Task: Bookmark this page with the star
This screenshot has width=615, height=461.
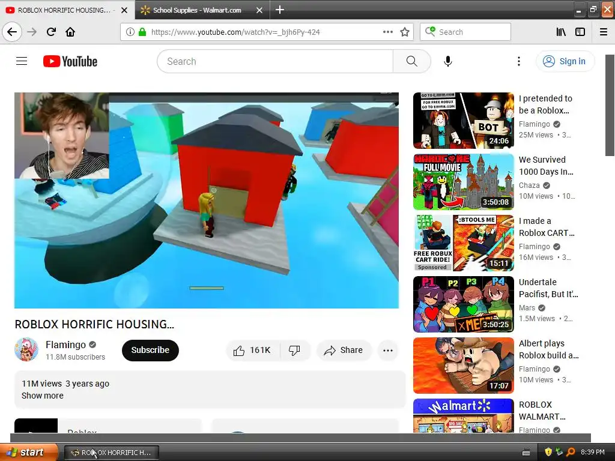Action: pyautogui.click(x=405, y=32)
